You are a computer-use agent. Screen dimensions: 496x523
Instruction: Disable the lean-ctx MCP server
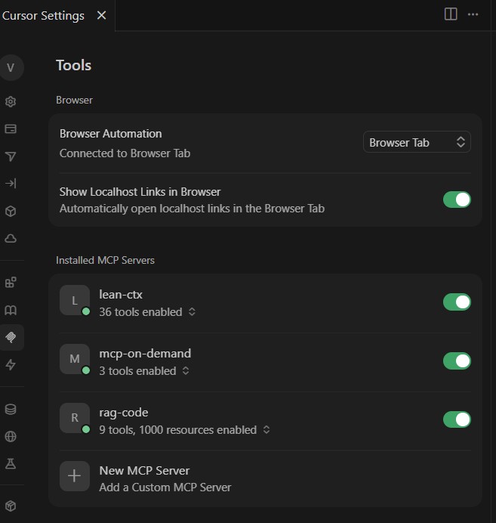[457, 302]
